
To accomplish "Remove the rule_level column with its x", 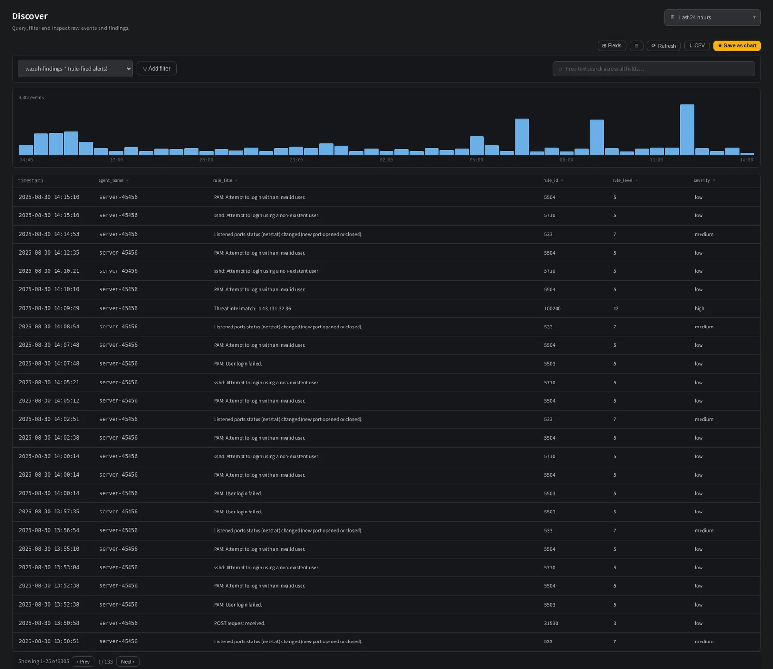I will pos(636,181).
